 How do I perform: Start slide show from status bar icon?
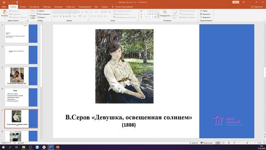234,143
